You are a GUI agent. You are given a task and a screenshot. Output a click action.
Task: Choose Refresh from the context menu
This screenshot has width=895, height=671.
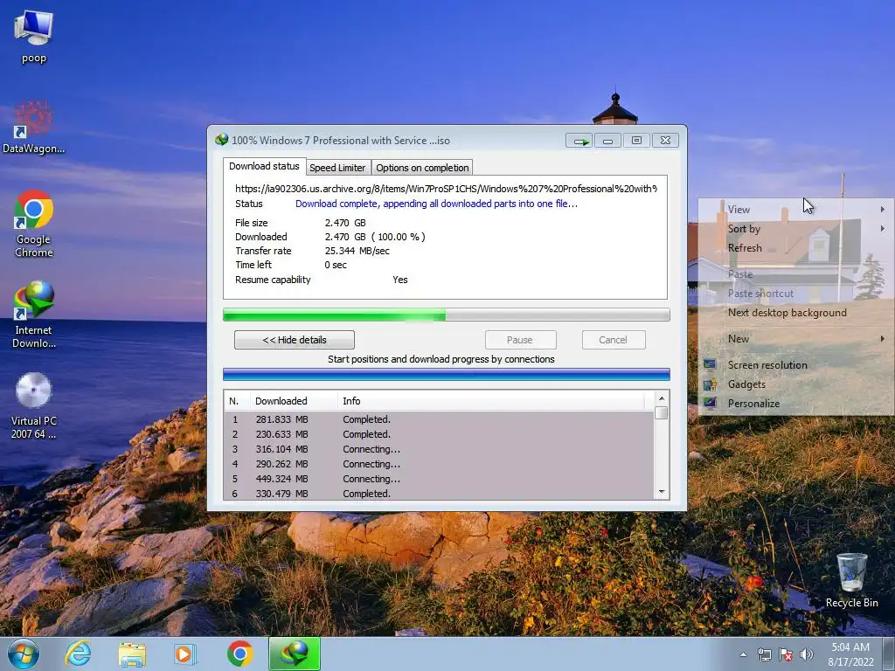[x=795, y=248]
